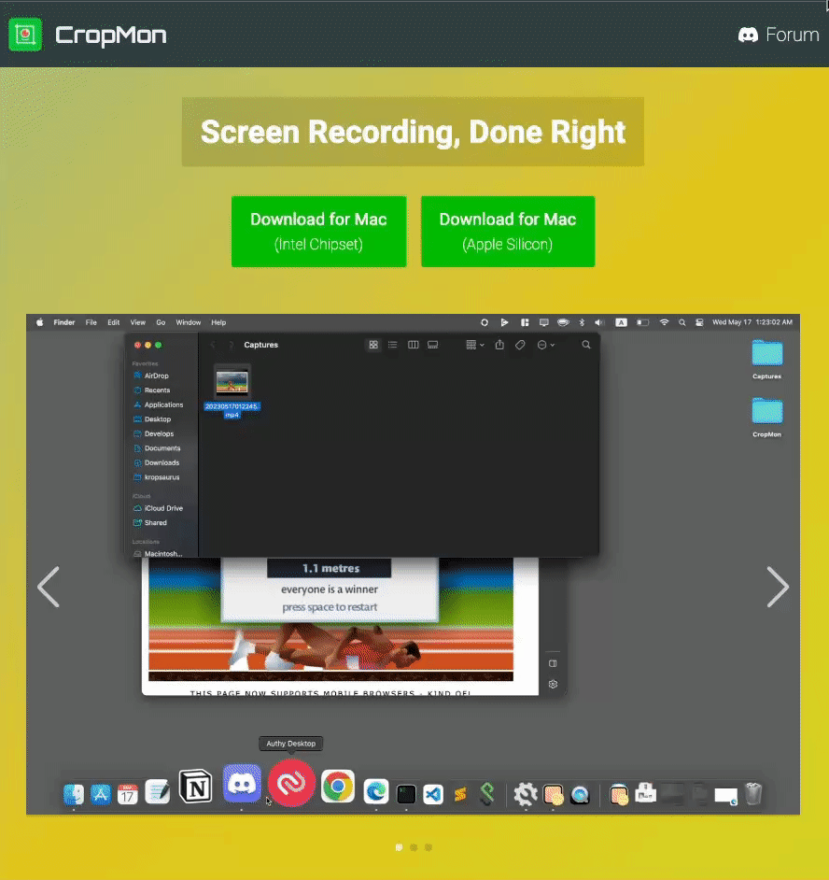Advance to the next carousel slide
The width and height of the screenshot is (829, 880).
[778, 587]
